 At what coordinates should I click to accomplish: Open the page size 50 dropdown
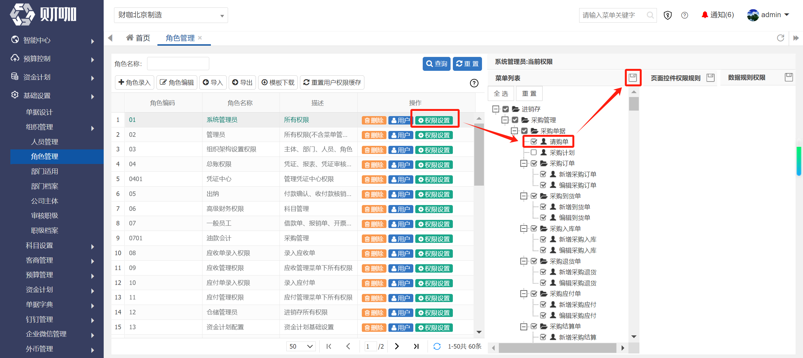click(301, 346)
